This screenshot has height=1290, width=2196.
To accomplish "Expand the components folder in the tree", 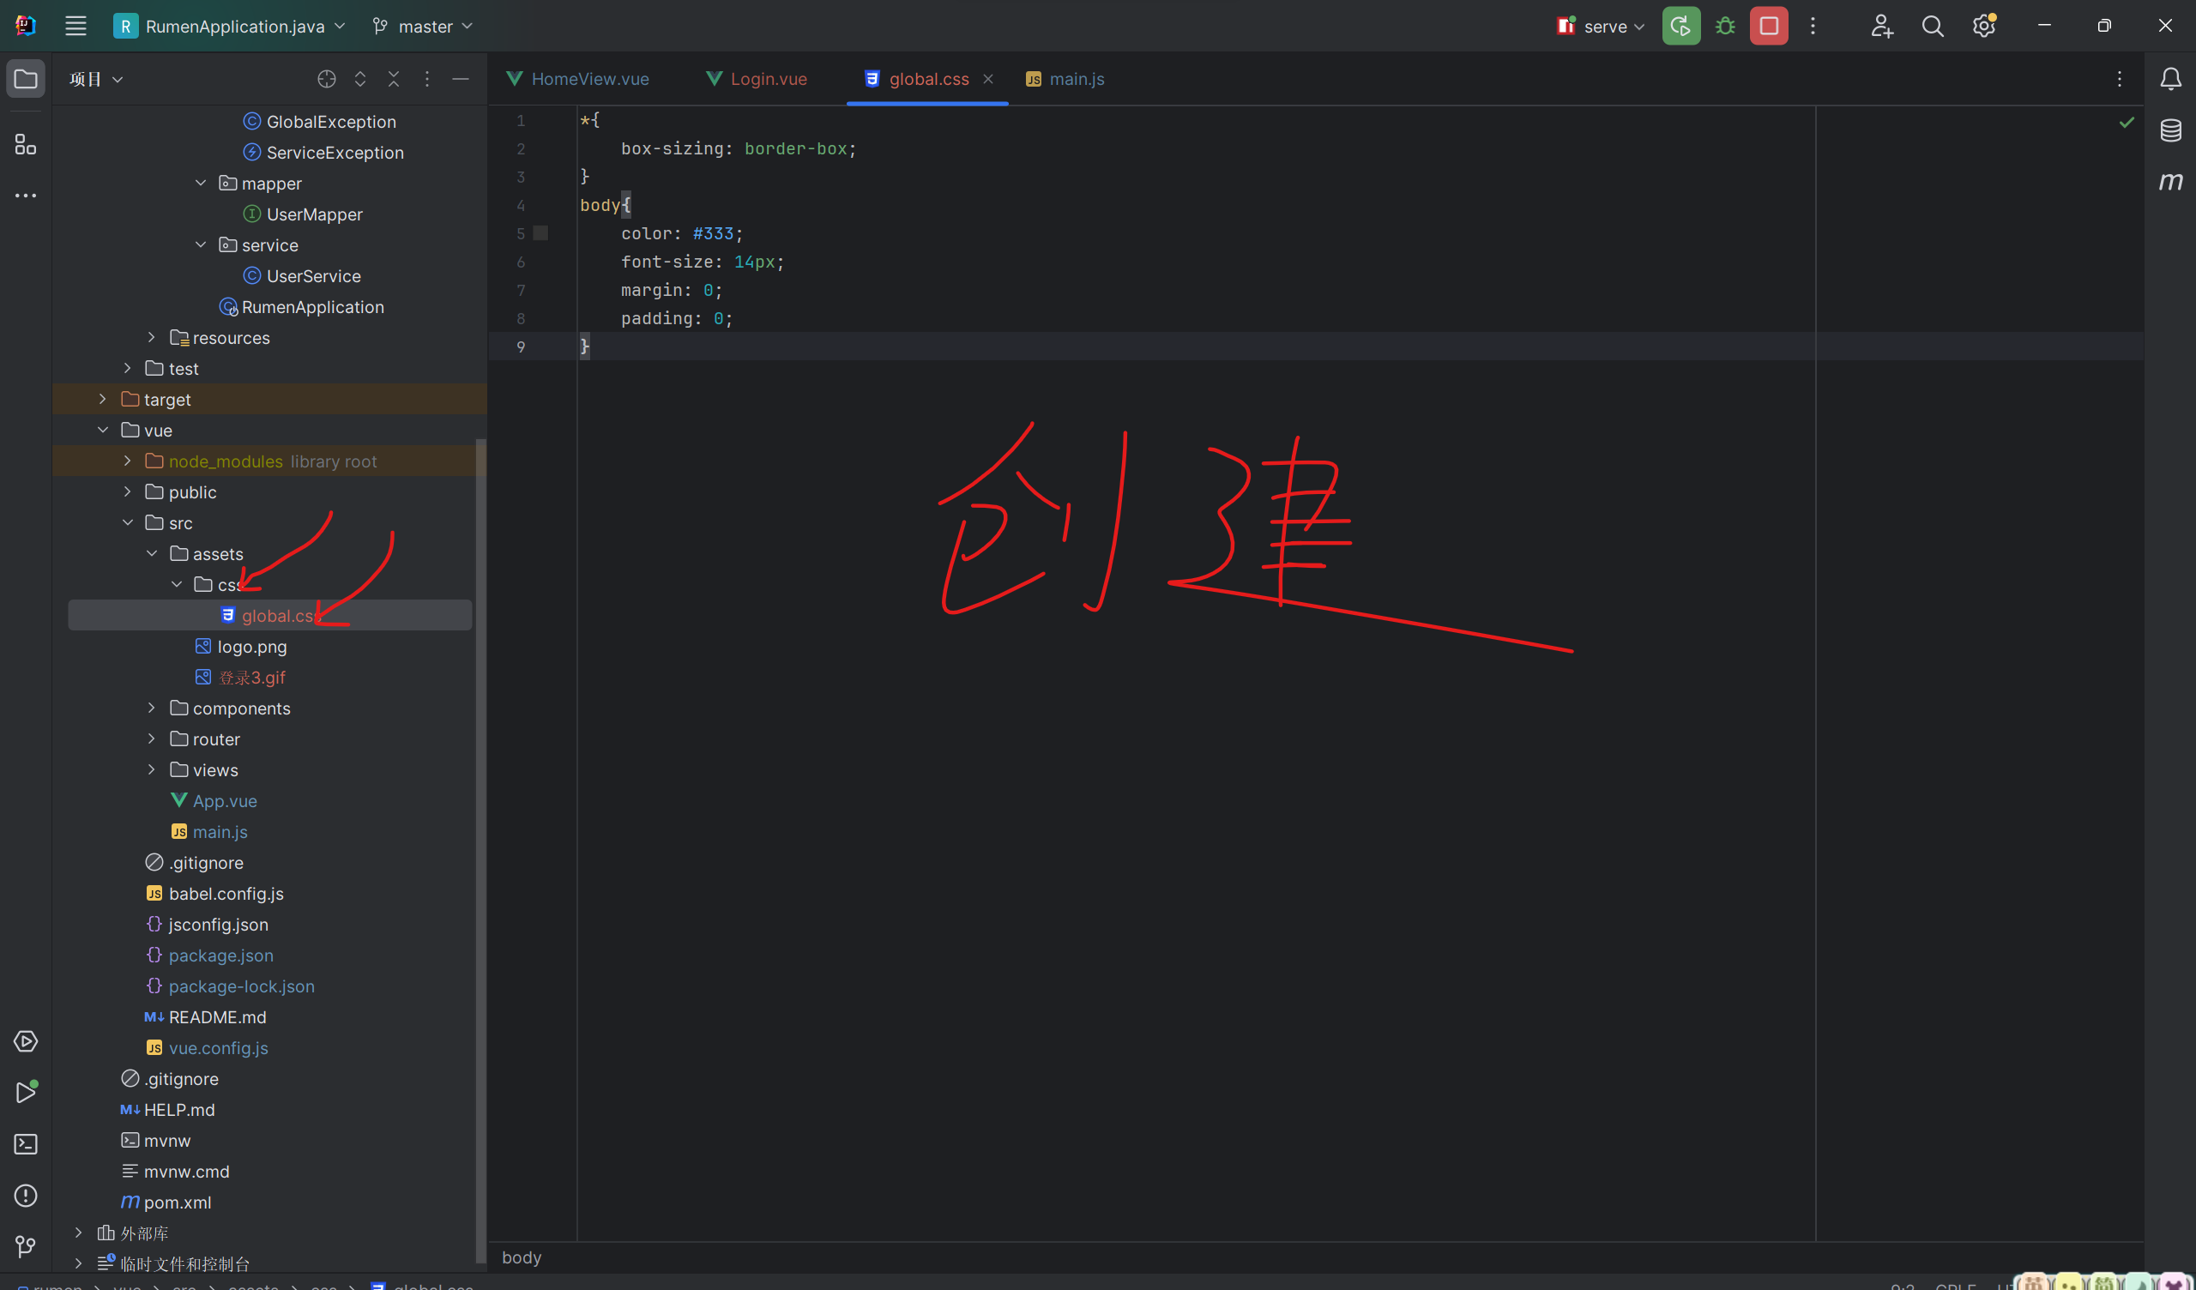I will coord(151,708).
